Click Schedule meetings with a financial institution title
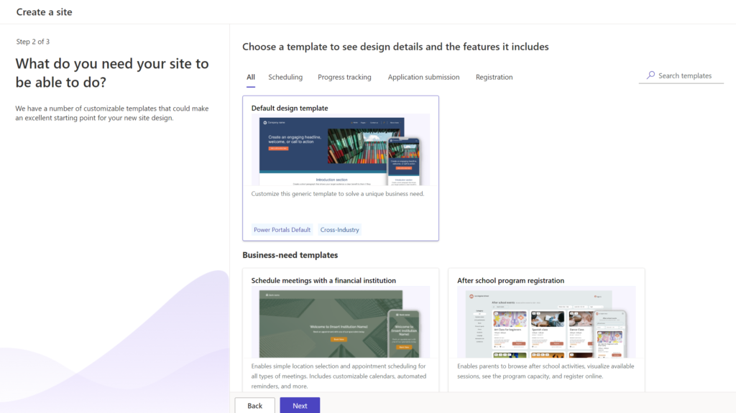The image size is (736, 413). pyautogui.click(x=323, y=281)
